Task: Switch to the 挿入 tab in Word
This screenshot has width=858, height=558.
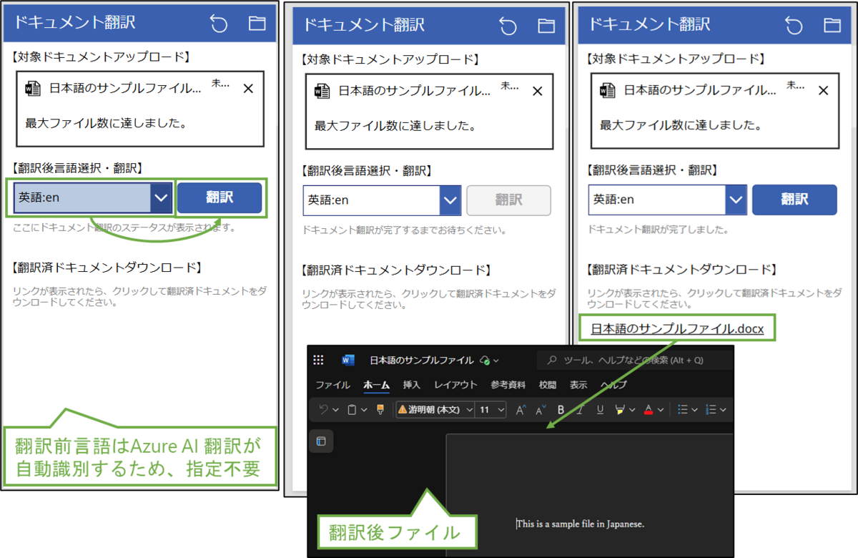Action: click(412, 385)
